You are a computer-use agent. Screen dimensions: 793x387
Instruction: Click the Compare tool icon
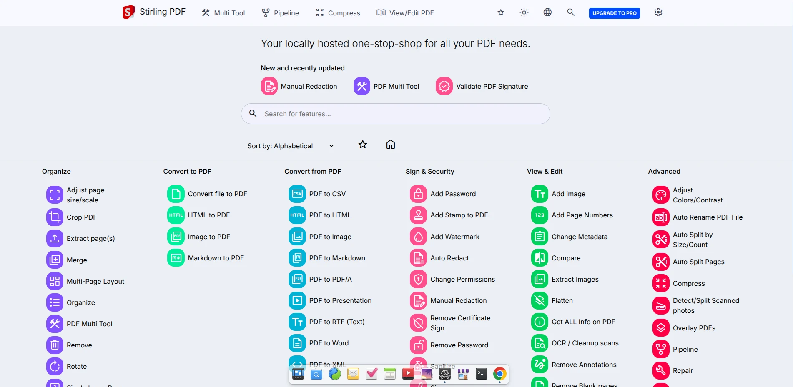pyautogui.click(x=540, y=258)
